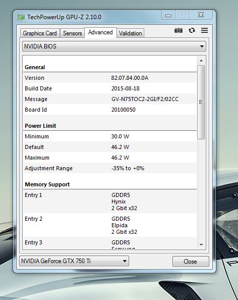The width and height of the screenshot is (238, 300).
Task: Click the Maximum power limit row label
Action: coord(37,158)
